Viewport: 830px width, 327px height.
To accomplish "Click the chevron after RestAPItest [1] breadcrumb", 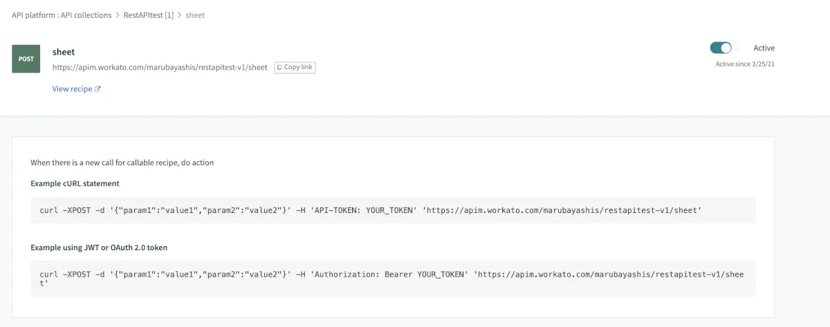I will point(180,15).
